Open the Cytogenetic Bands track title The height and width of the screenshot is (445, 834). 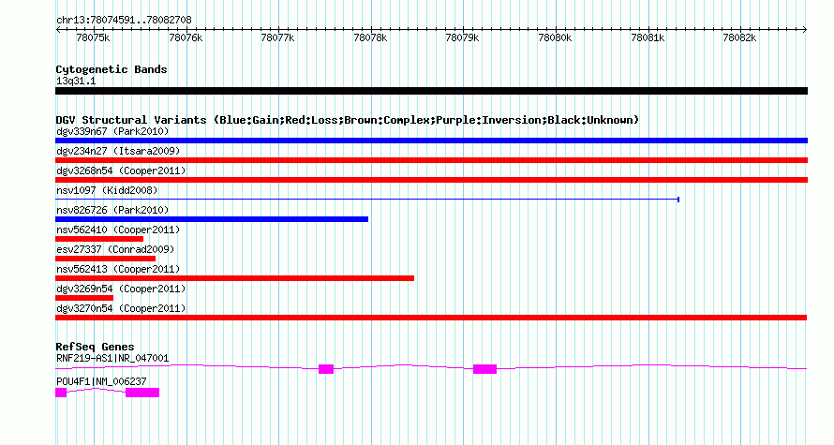click(112, 69)
